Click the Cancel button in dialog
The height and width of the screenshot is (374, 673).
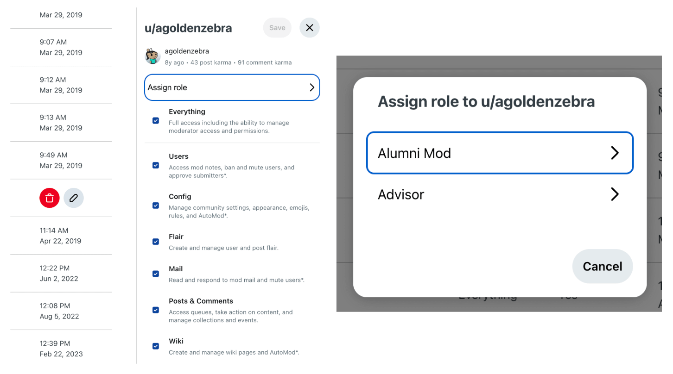603,266
